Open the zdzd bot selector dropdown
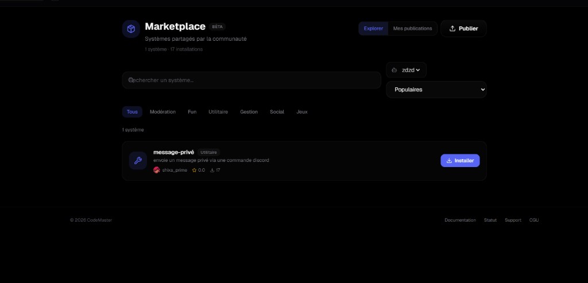588x283 pixels. coord(406,70)
